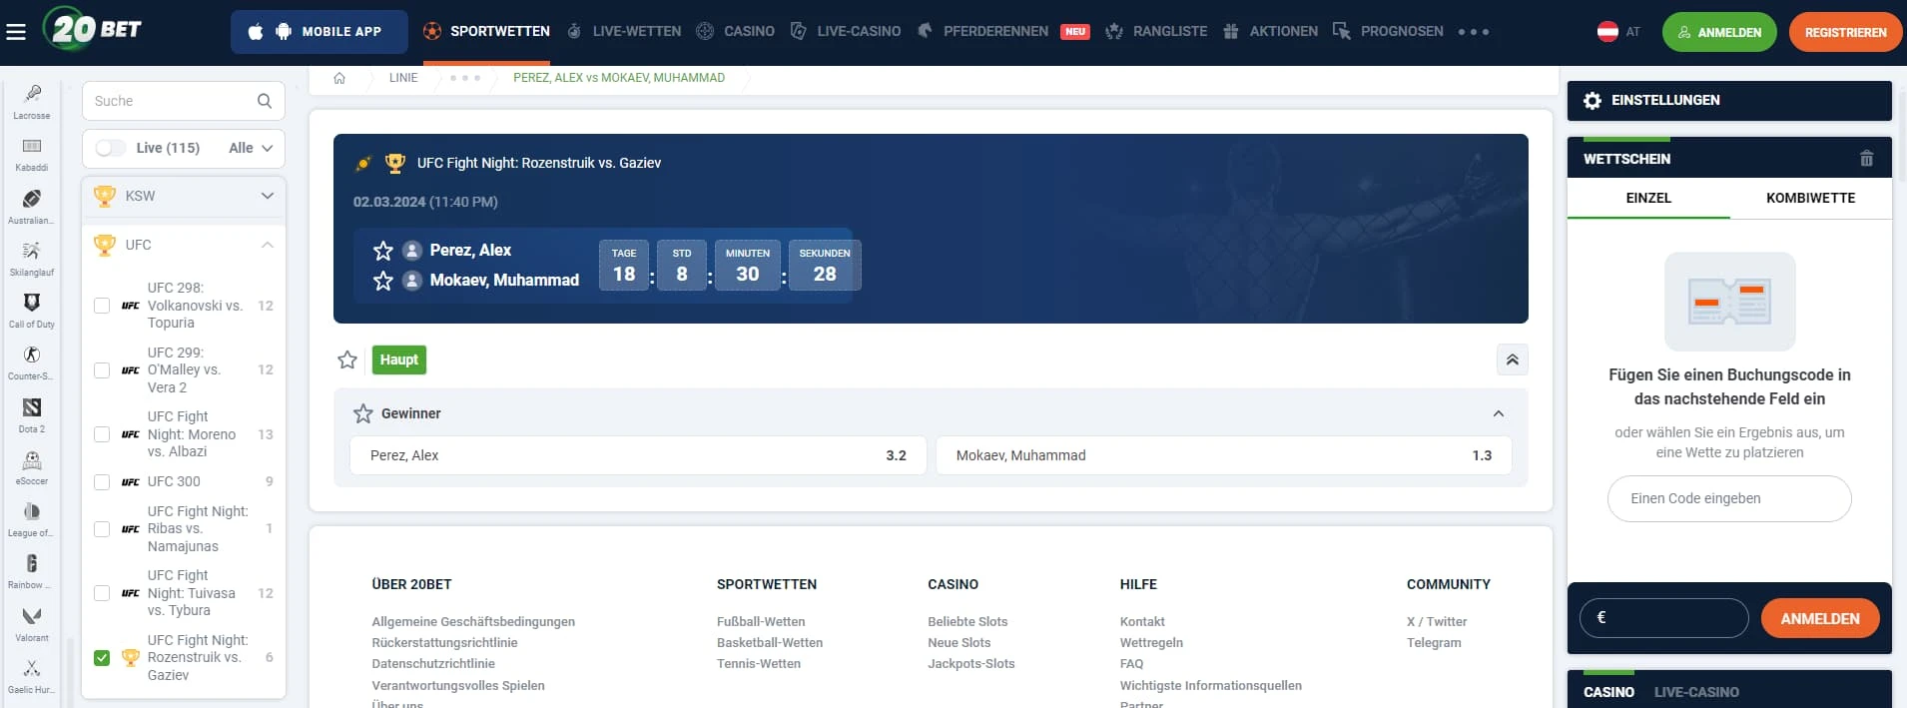Open the hamburger main menu

(16, 32)
